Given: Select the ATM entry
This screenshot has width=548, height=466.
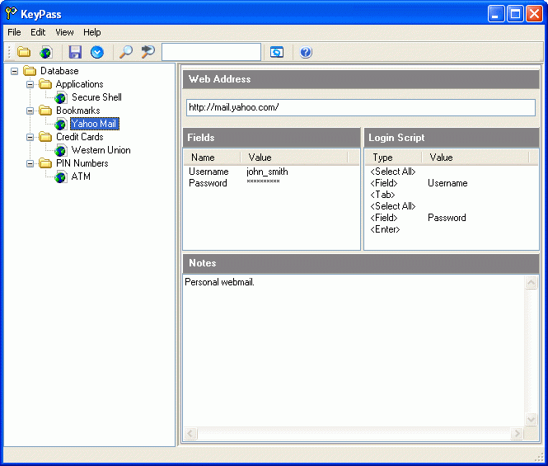Looking at the screenshot, I should [x=81, y=177].
